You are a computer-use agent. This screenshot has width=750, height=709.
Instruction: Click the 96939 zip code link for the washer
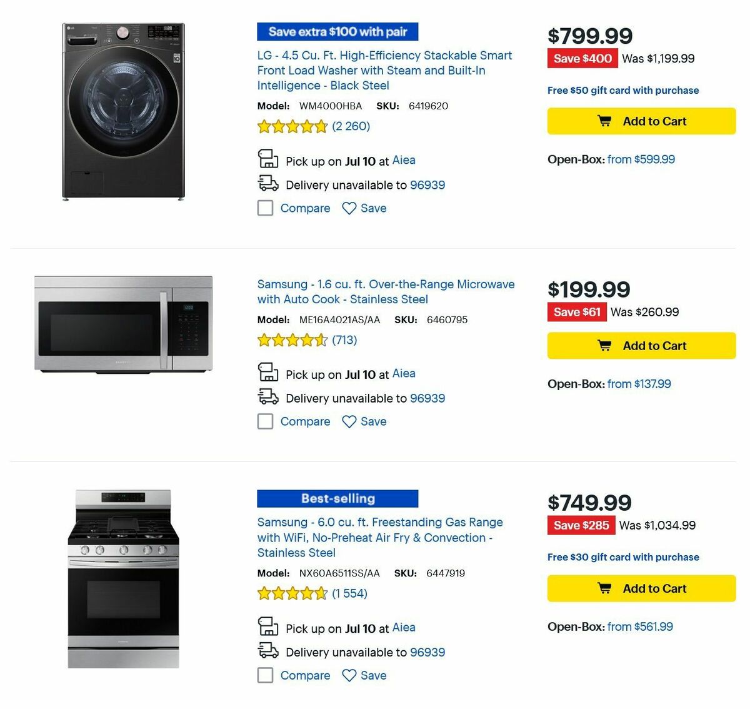pyautogui.click(x=427, y=184)
